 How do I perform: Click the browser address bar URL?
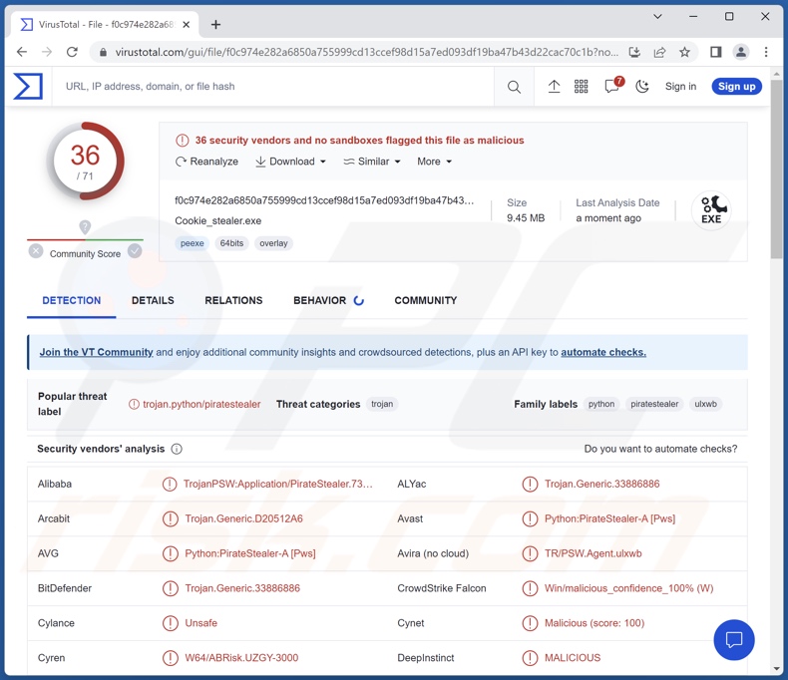[x=367, y=52]
